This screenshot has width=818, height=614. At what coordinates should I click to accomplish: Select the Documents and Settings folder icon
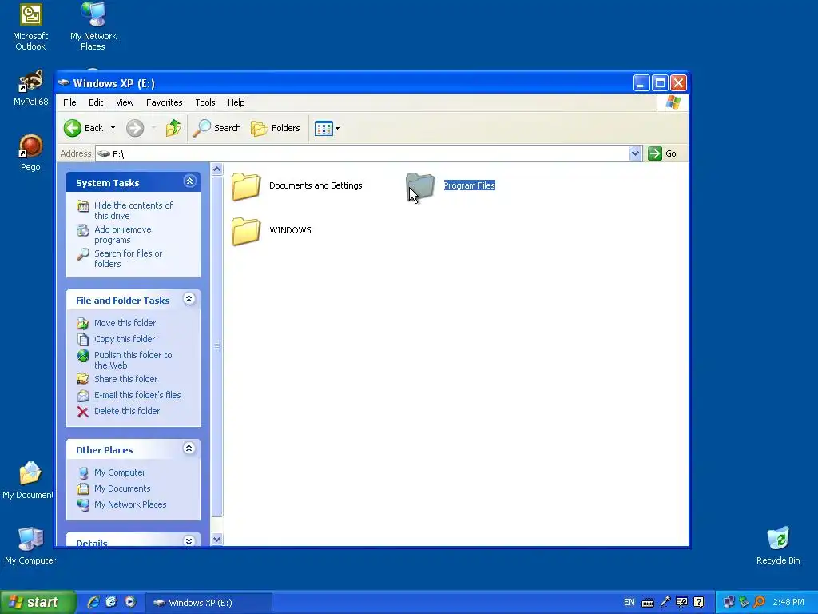point(246,186)
